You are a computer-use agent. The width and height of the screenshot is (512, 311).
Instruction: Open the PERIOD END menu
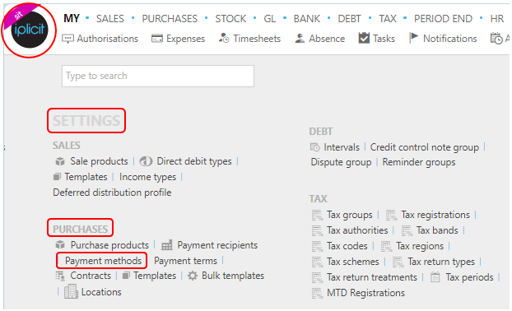(x=443, y=19)
